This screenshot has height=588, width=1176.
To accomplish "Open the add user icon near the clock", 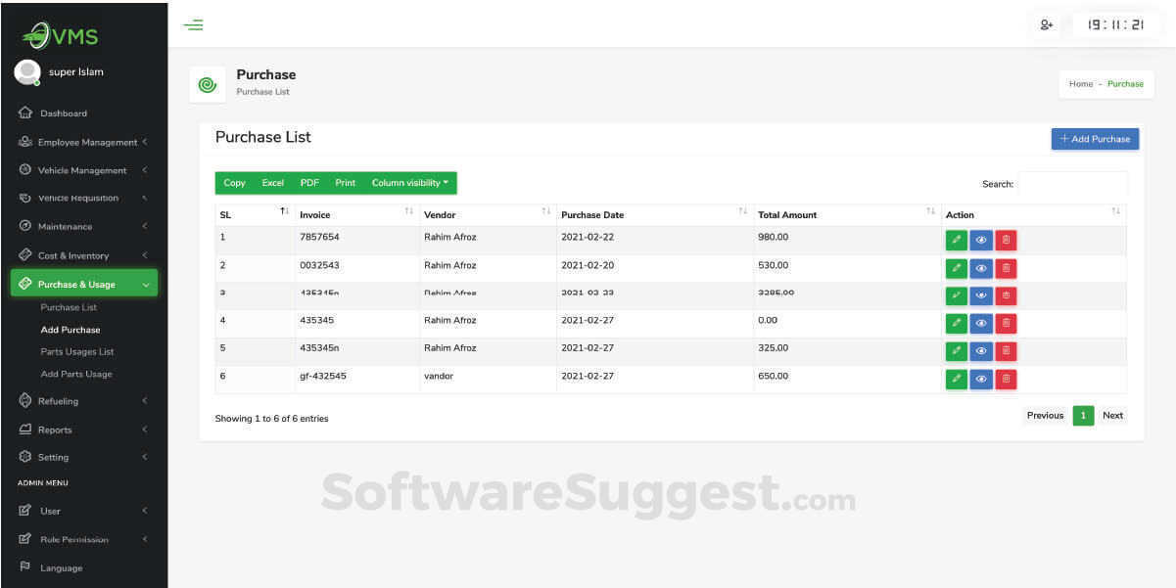I will 1047,25.
